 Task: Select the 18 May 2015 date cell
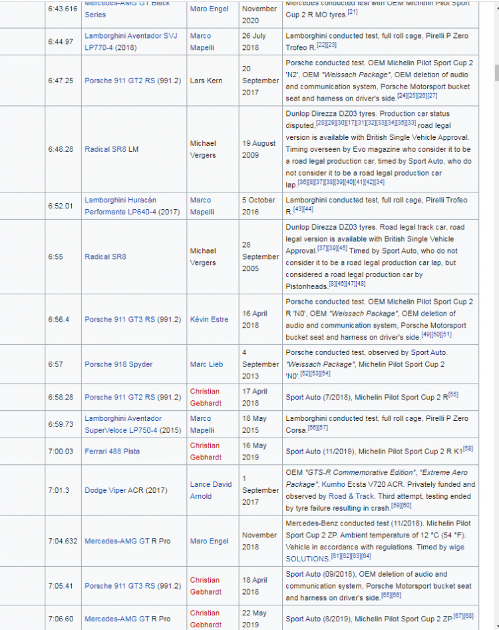pyautogui.click(x=261, y=424)
